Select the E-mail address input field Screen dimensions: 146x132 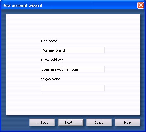coord(73,69)
